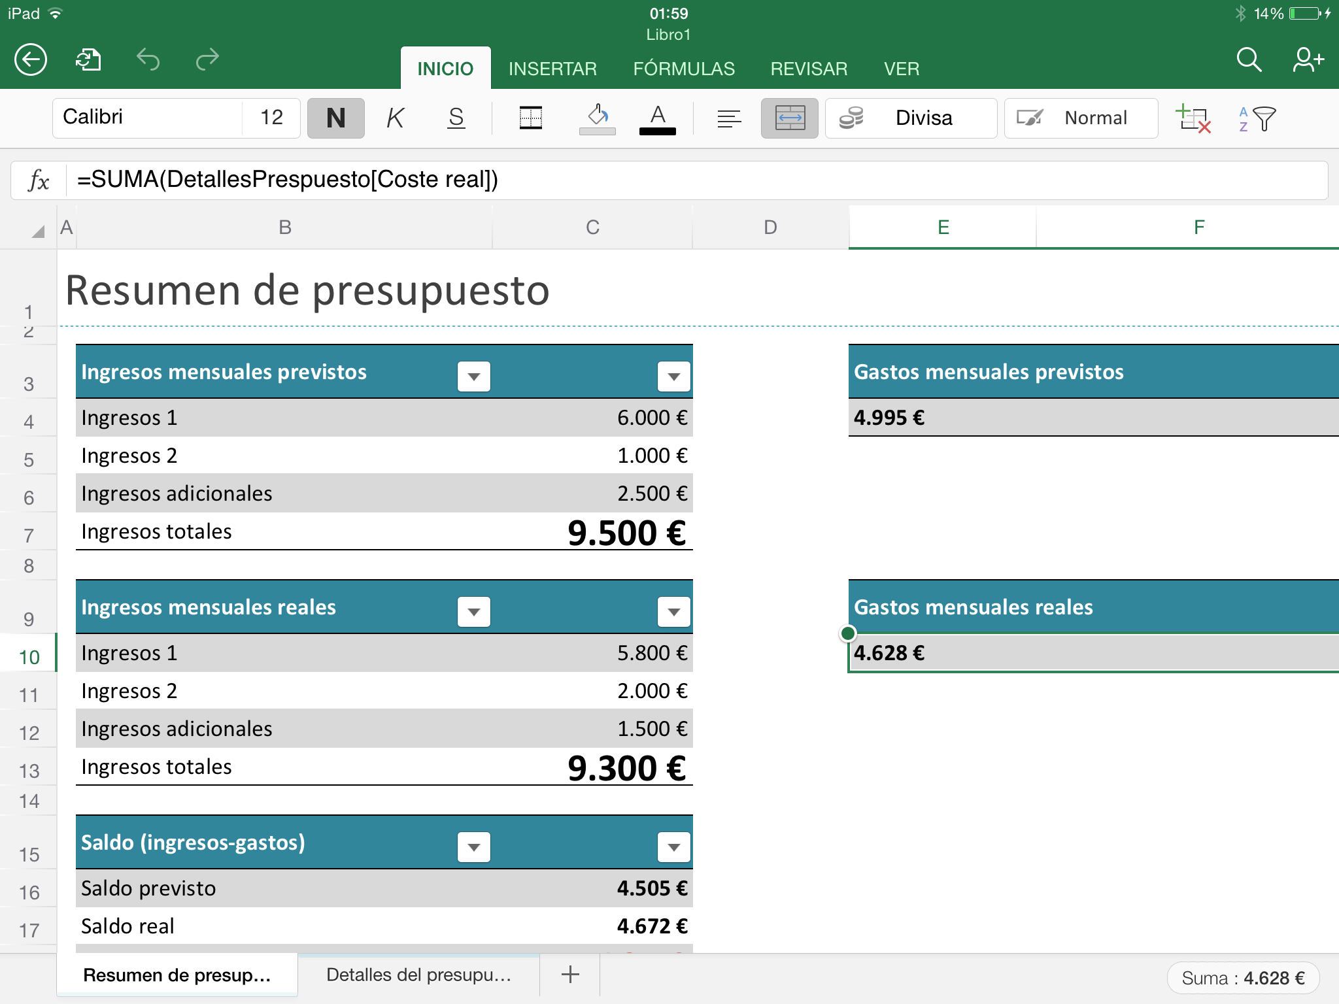The height and width of the screenshot is (1004, 1339).
Task: Open the search magnifier
Action: tap(1248, 60)
